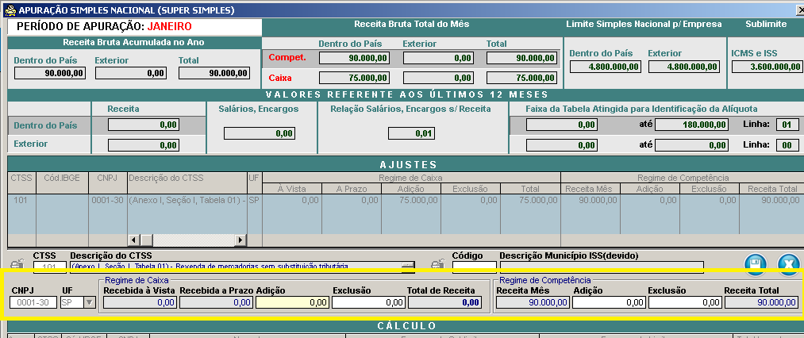
Task: Click the app icon in the title bar
Action: [x=10, y=10]
